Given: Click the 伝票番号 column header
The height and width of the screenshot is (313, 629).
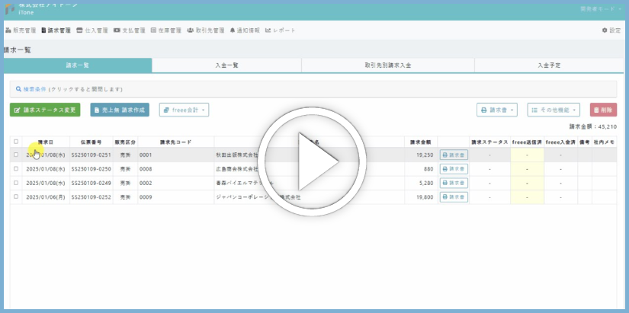Looking at the screenshot, I should click(x=91, y=142).
